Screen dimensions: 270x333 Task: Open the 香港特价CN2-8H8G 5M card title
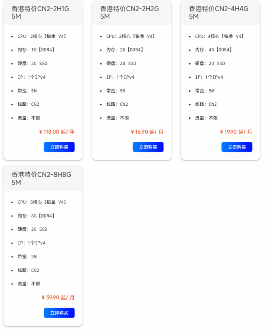(41, 179)
